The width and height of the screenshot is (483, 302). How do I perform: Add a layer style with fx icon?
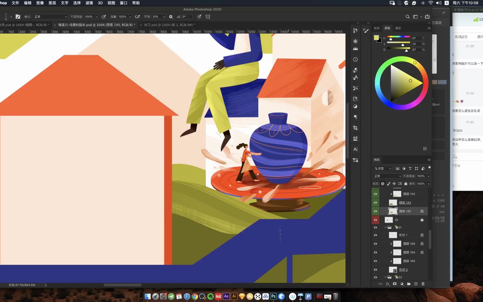388,284
